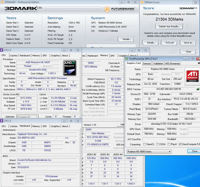Click the camera screenshot icon in GPU-Z
The width and height of the screenshot is (200, 187).
199,63
